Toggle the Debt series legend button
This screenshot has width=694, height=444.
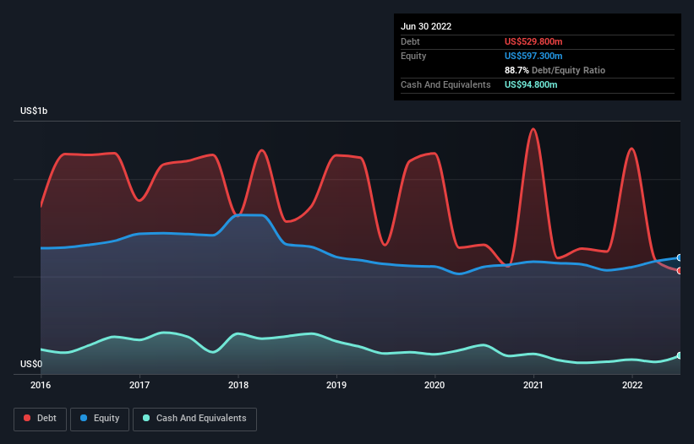point(41,419)
